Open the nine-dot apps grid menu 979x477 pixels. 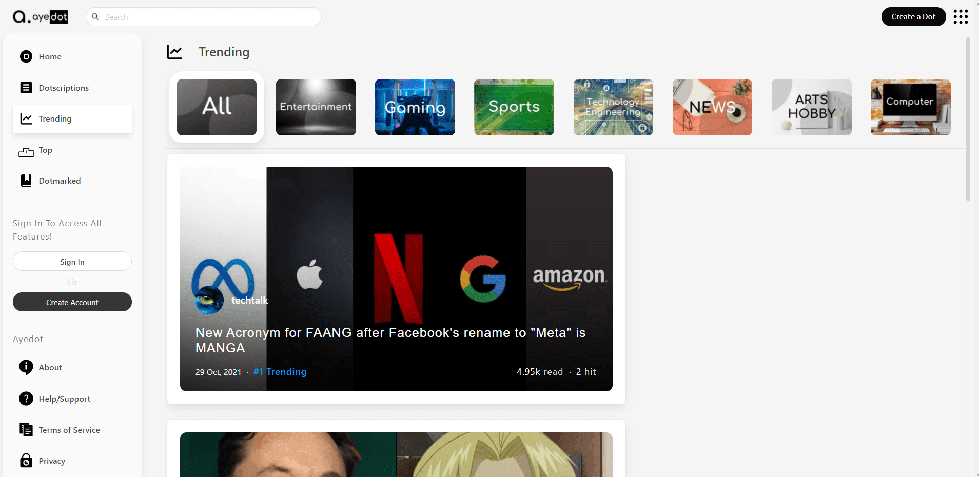pyautogui.click(x=961, y=17)
